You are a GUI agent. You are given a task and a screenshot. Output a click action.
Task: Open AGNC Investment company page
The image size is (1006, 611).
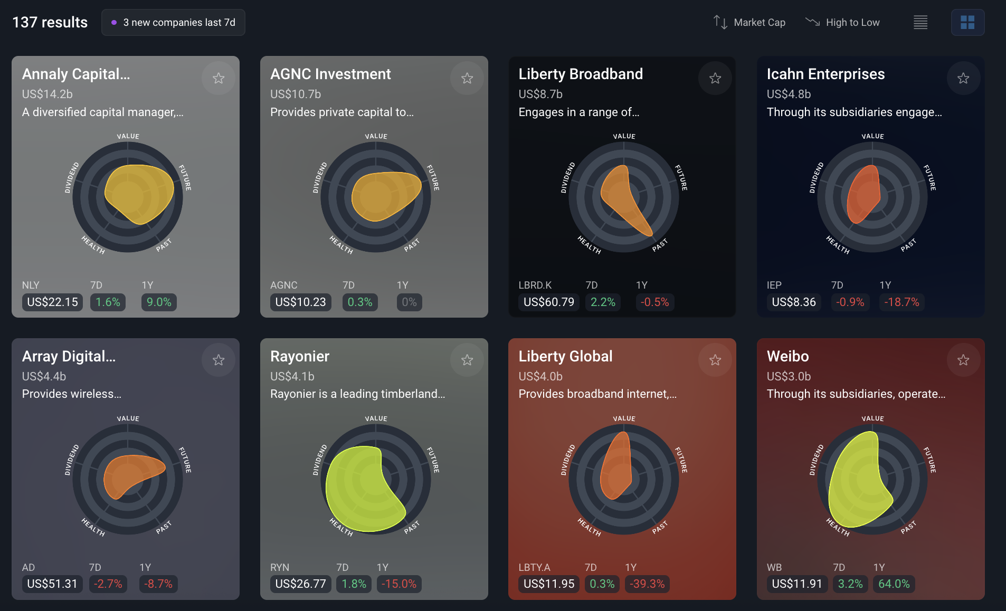click(330, 74)
